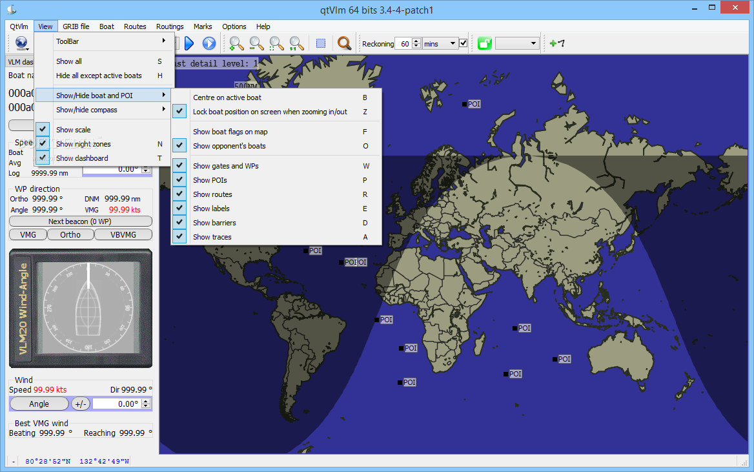The height and width of the screenshot is (472, 754).
Task: Click the globe icon in the toolbar
Action: (x=21, y=43)
